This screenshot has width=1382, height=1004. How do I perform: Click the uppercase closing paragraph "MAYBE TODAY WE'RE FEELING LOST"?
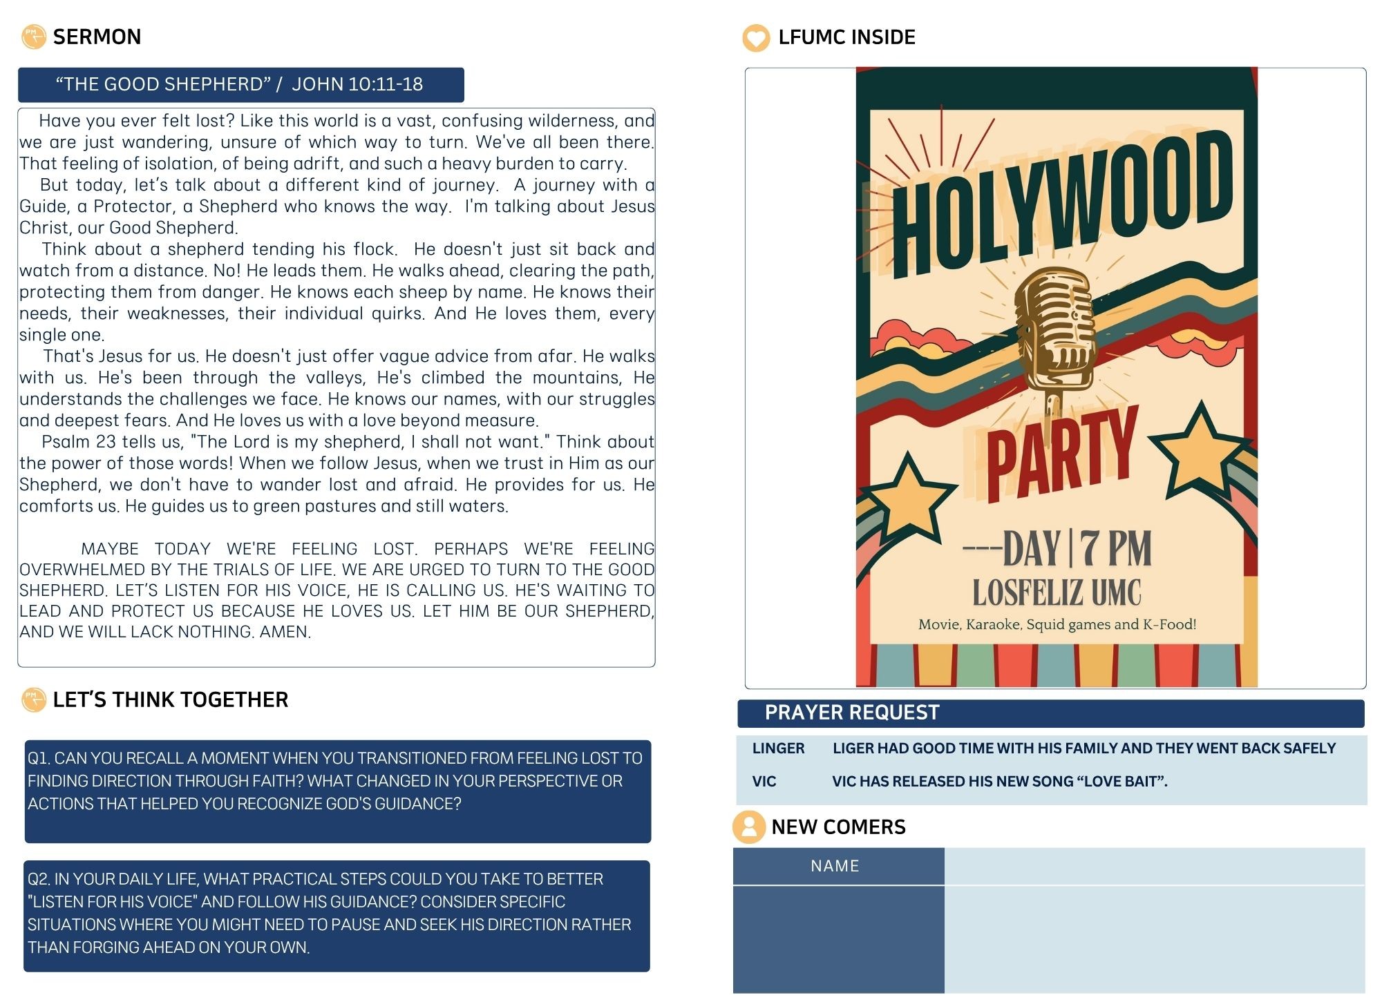click(337, 590)
